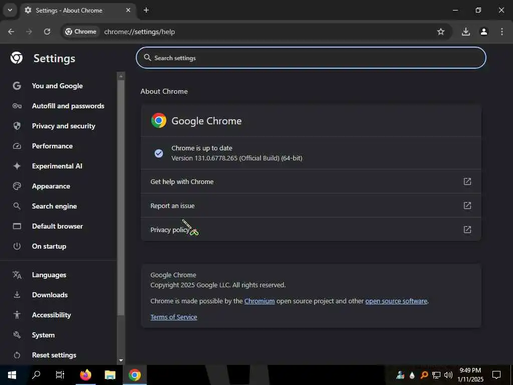The image size is (513, 385).
Task: Click Get help with Chrome row
Action: pos(311,181)
